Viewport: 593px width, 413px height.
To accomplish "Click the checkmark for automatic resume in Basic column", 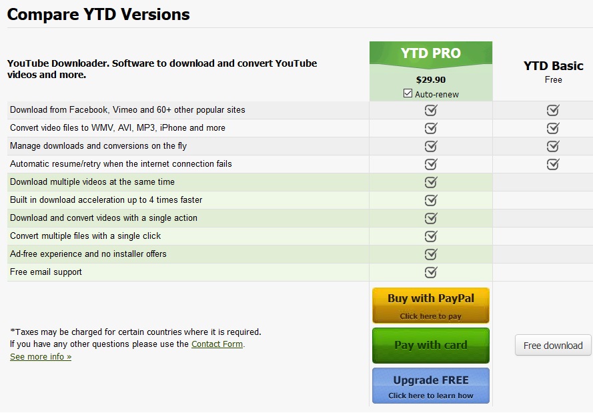I will [552, 163].
